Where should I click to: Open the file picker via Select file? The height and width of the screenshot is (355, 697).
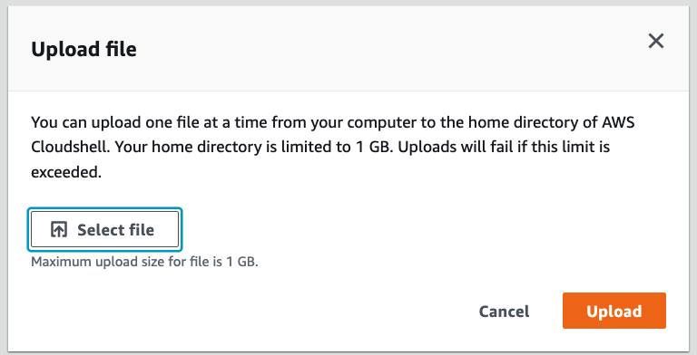(x=104, y=229)
